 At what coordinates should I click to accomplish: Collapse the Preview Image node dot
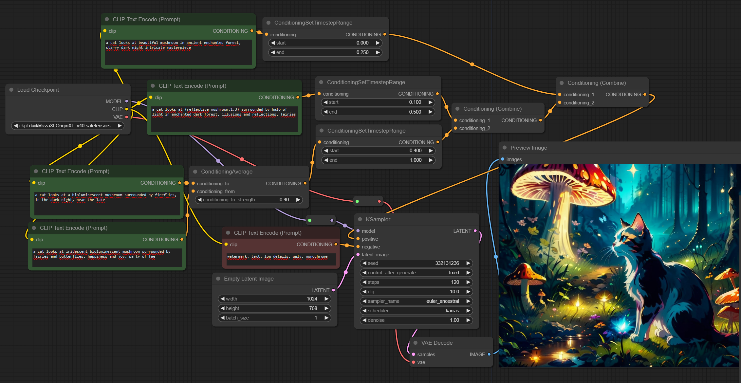(505, 148)
